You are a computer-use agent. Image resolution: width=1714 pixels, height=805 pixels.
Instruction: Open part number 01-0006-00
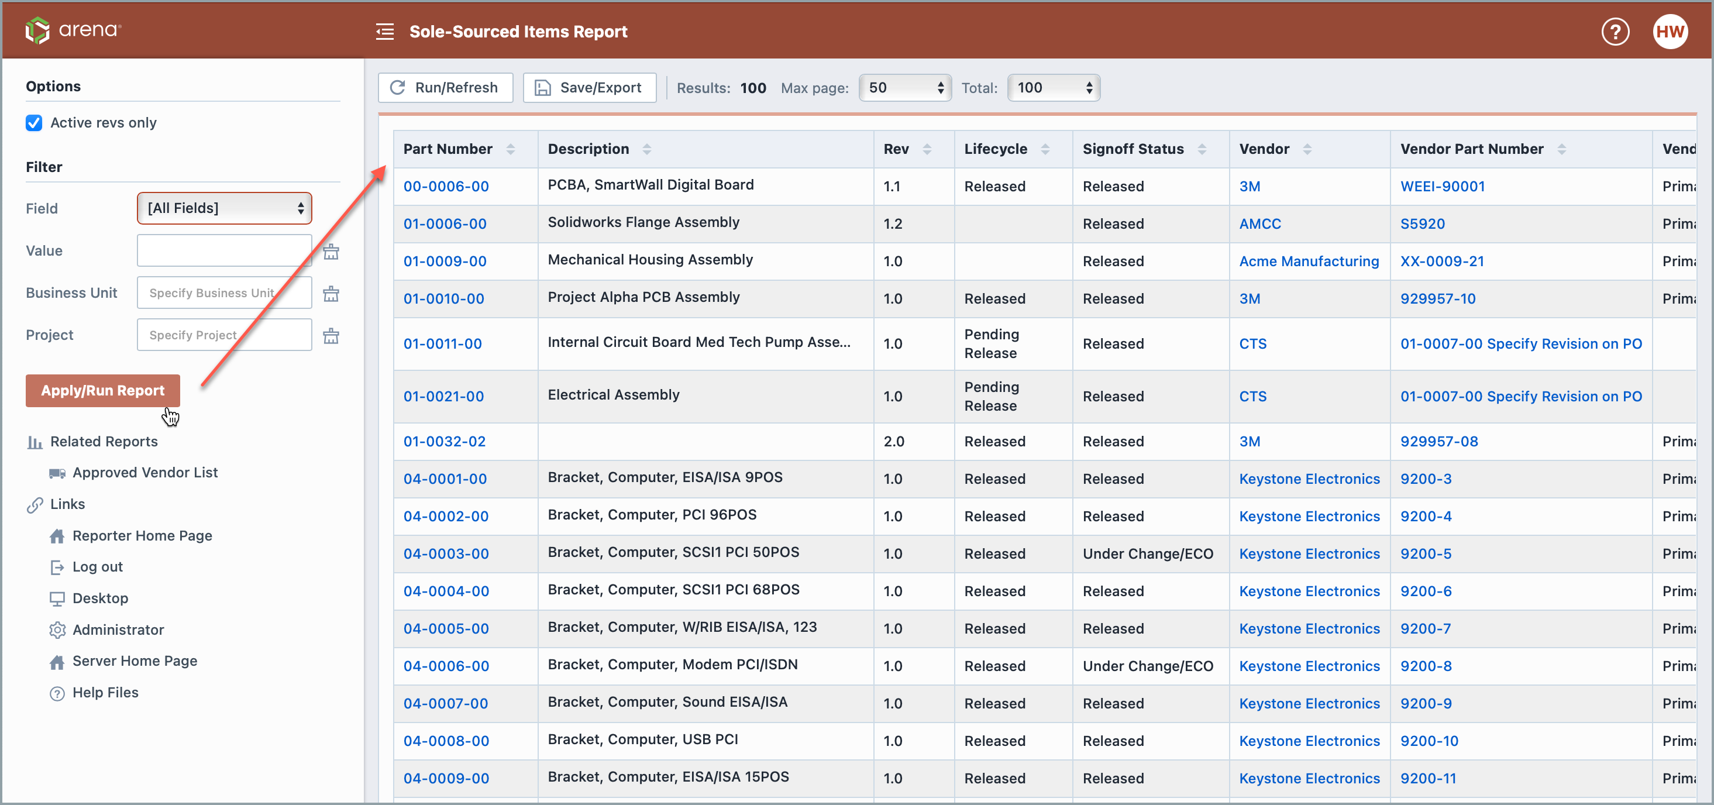[445, 224]
